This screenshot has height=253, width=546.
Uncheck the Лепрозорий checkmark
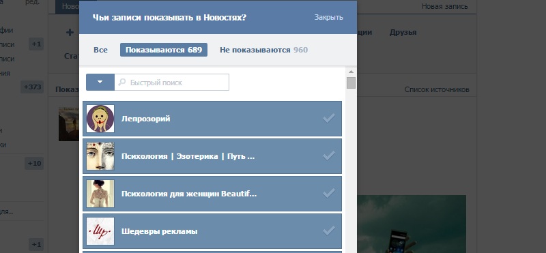click(x=329, y=119)
